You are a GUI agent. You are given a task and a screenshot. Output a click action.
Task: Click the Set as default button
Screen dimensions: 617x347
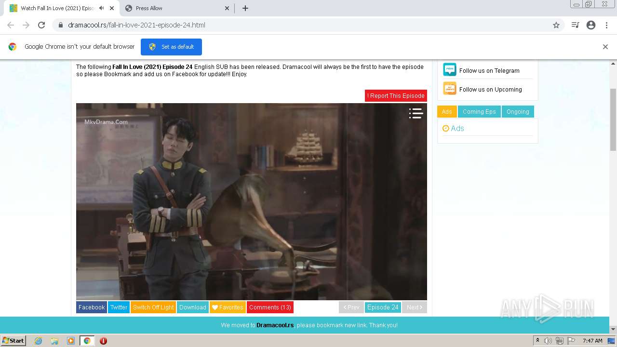[x=171, y=47]
